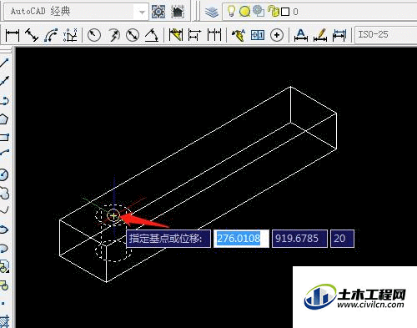The width and height of the screenshot is (417, 328).
Task: Click the Dimension Update tool
Action: (x=339, y=35)
